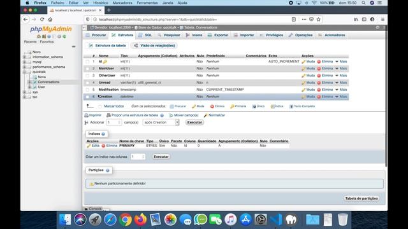Viewport: 408px width, 229px height.
Task: Click Texto Completo for selected columns
Action: [302, 106]
